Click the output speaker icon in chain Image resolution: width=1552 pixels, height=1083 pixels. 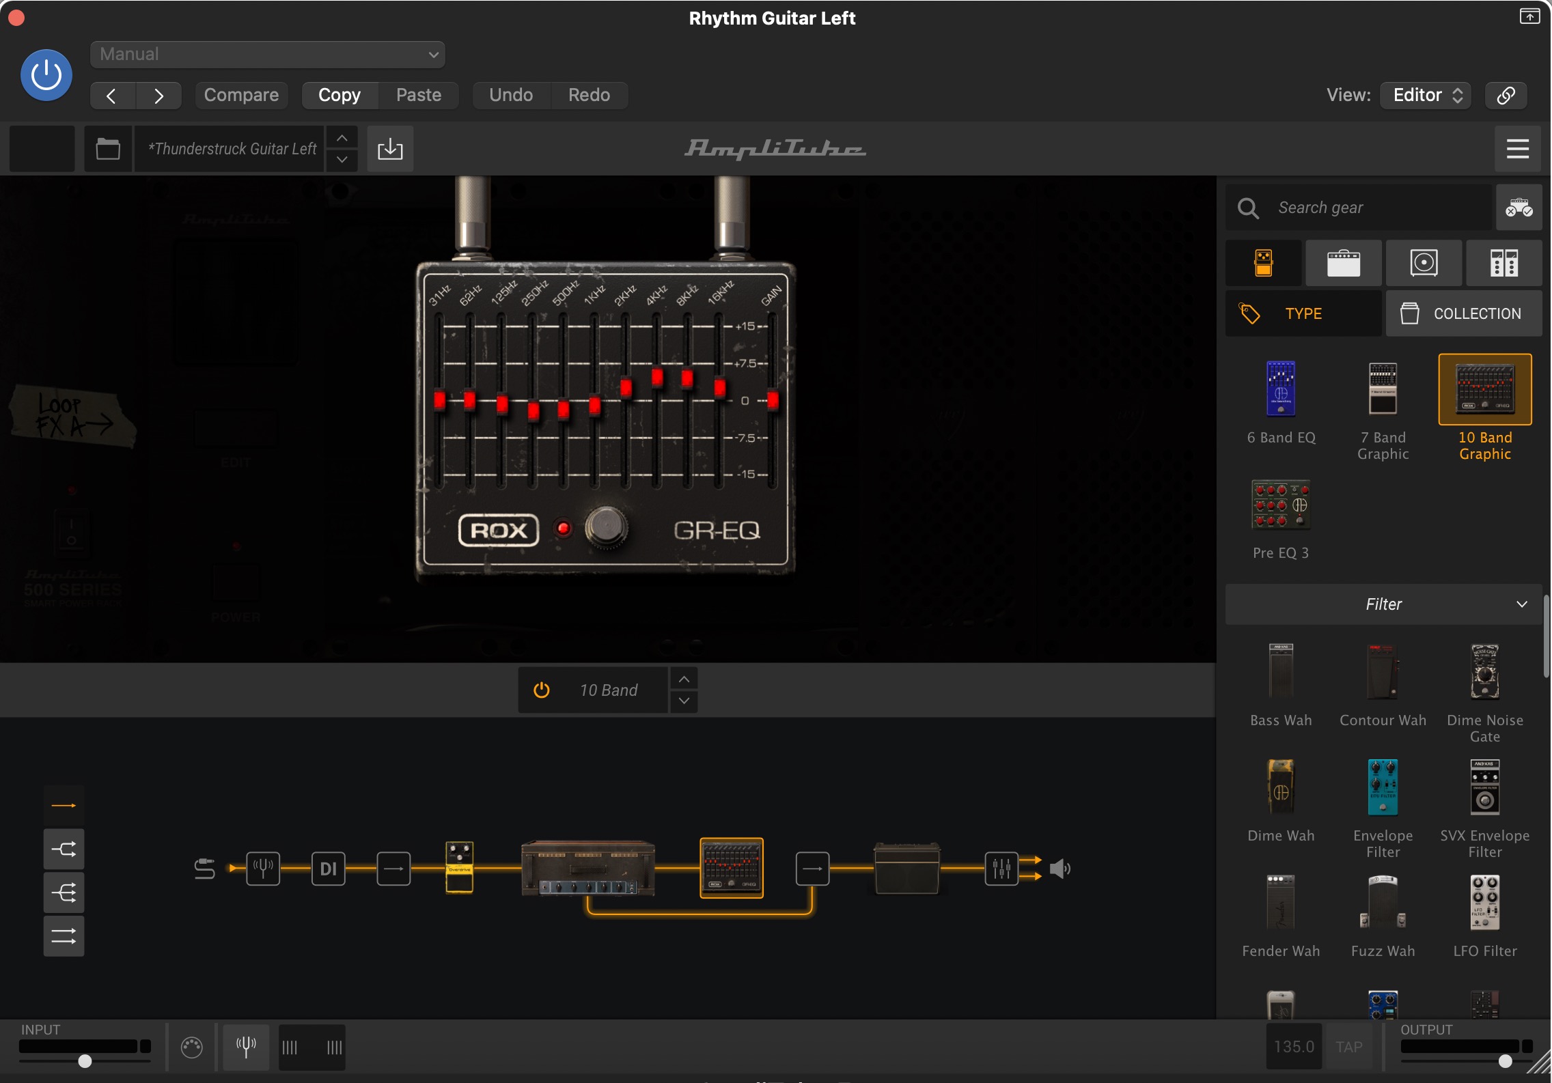point(1059,869)
